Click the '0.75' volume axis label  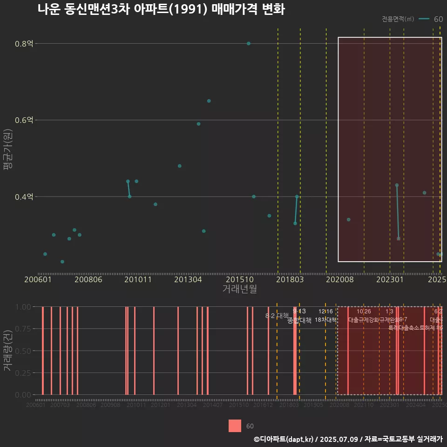[23, 329]
